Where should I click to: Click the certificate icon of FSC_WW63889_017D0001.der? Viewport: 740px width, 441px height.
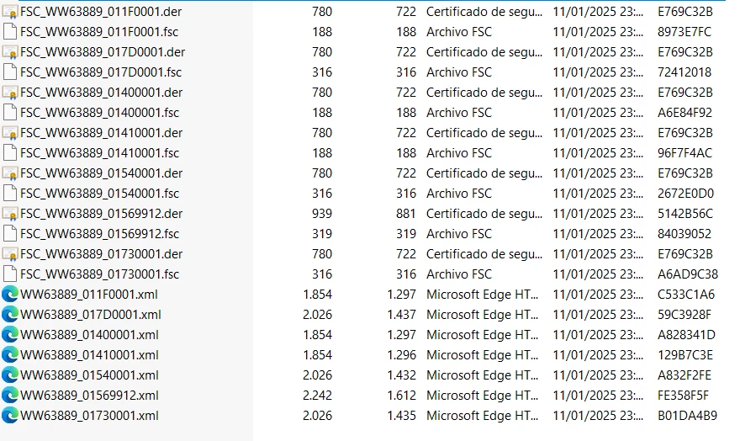(10, 52)
